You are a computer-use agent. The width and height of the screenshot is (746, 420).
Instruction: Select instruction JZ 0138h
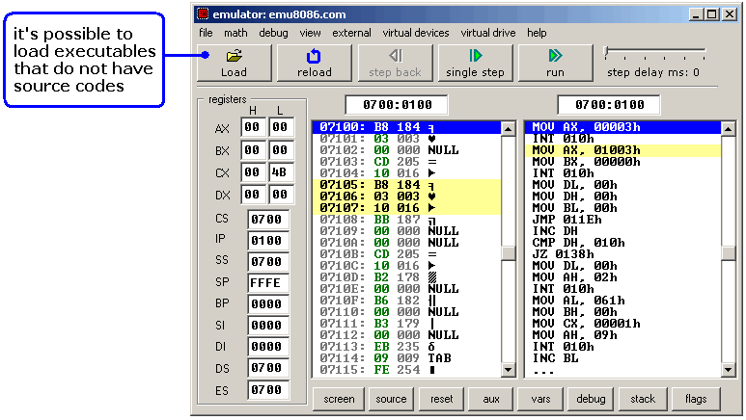(622, 254)
